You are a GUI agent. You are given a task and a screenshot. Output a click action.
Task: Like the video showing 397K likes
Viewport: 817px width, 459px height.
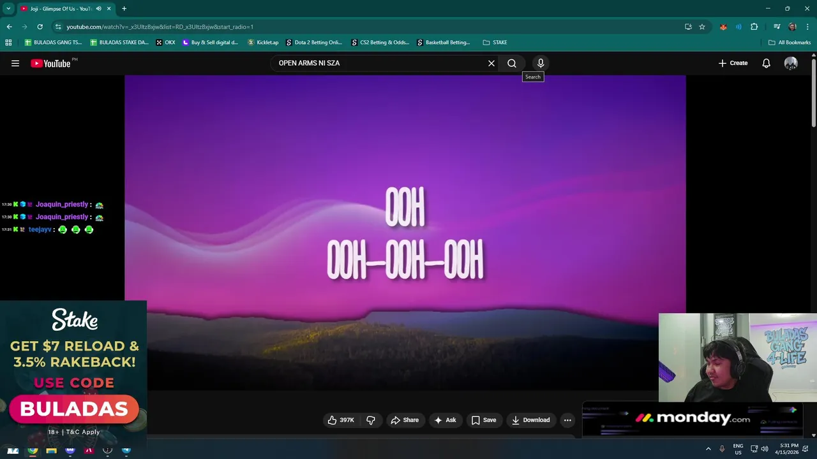[x=341, y=420]
